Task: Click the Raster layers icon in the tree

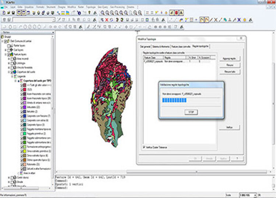Action: pyautogui.click(x=11, y=45)
